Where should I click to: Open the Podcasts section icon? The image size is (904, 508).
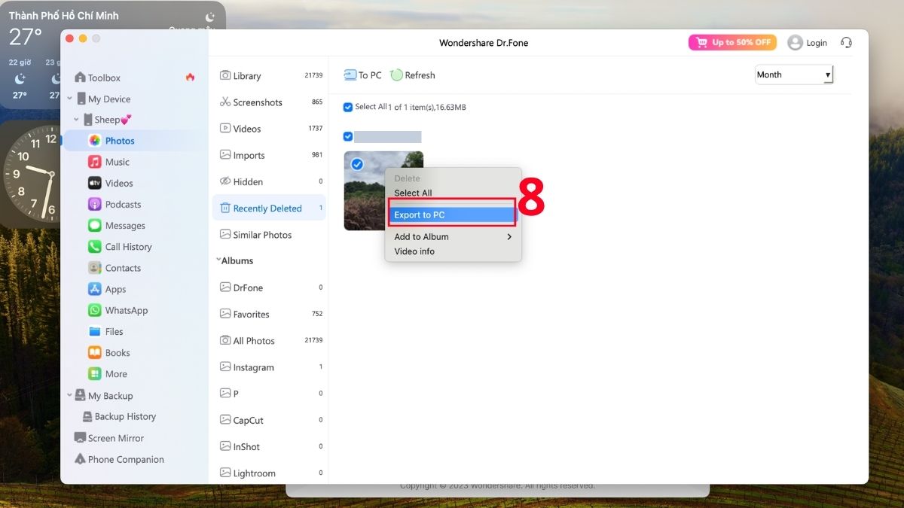point(94,204)
